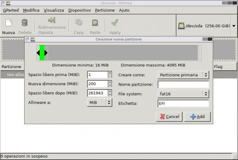The width and height of the screenshot is (238, 160).
Task: Open the File system fat16 dropdown
Action: (183, 94)
